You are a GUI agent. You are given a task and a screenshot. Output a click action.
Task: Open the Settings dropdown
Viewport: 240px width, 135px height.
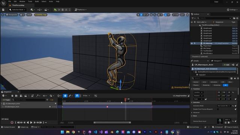[232, 10]
